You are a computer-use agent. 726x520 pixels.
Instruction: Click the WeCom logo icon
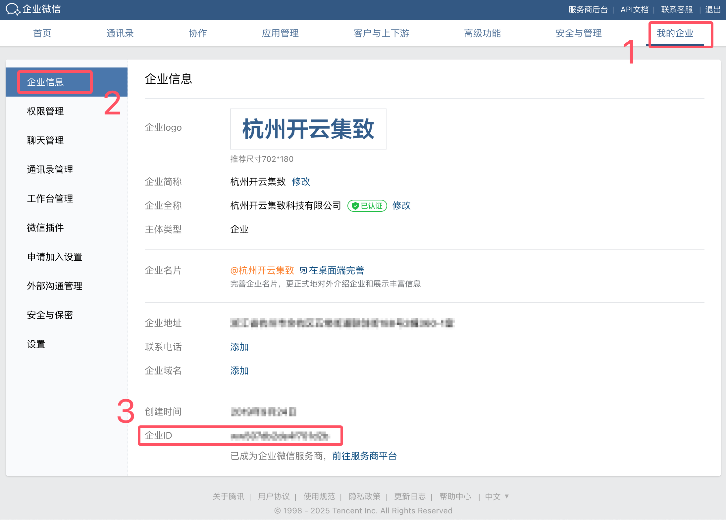click(x=13, y=9)
